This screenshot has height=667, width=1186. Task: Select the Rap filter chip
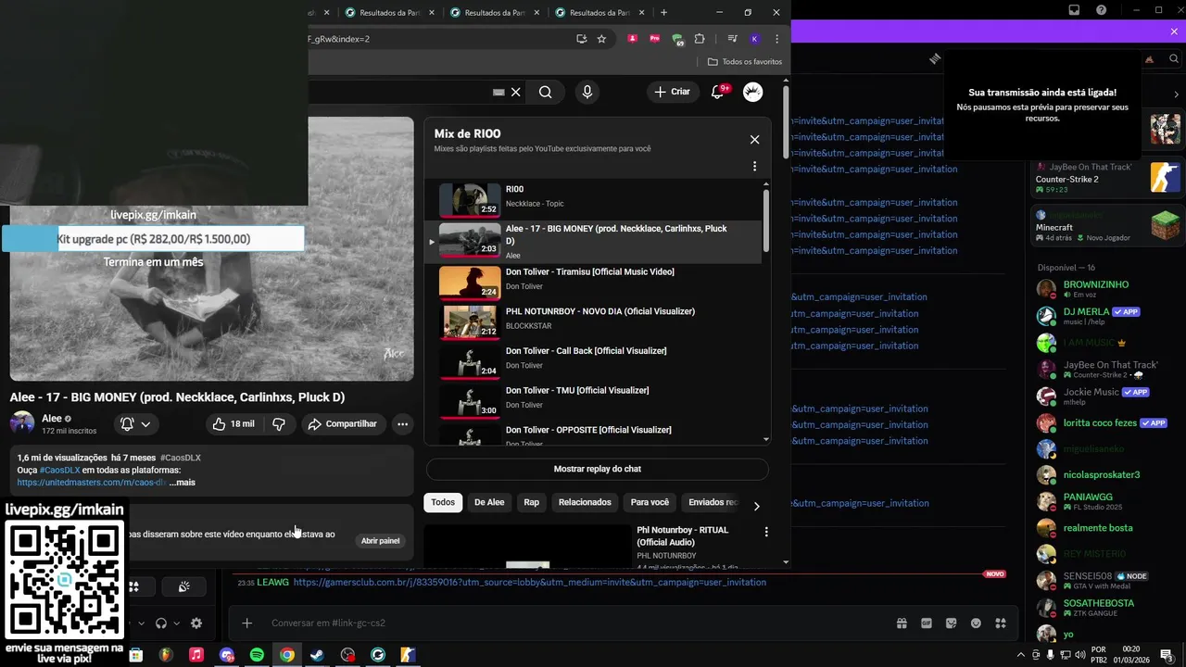[x=531, y=502]
